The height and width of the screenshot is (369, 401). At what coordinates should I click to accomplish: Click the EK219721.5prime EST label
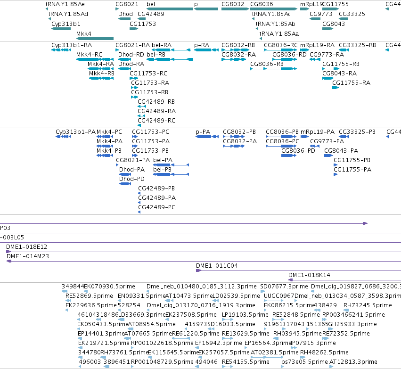click(104, 343)
